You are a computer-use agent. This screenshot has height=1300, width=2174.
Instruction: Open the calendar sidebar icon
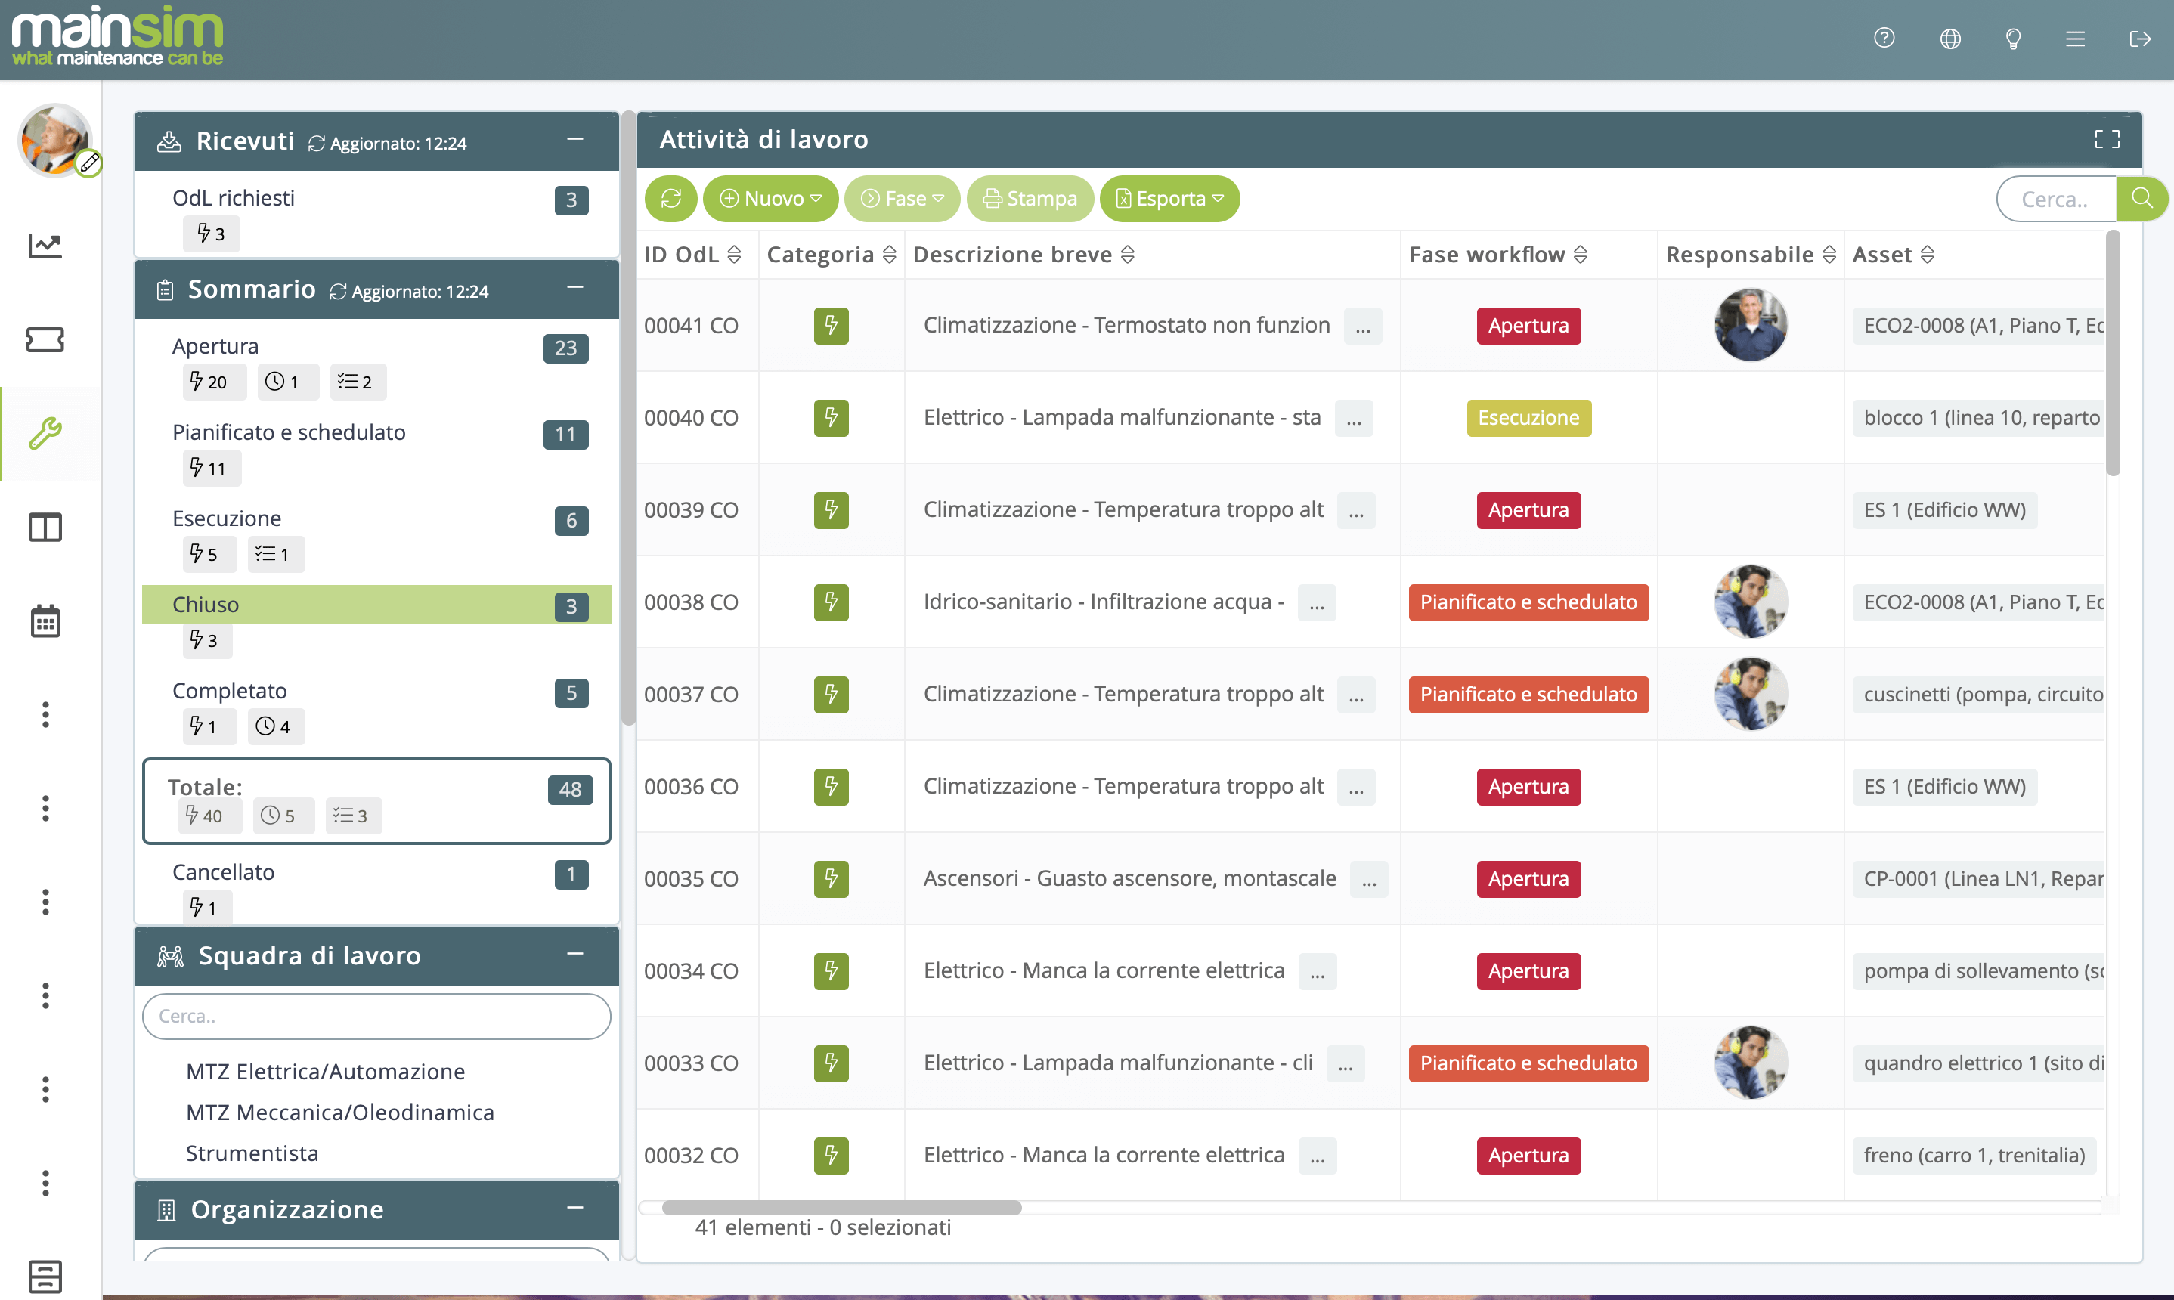pyautogui.click(x=45, y=621)
